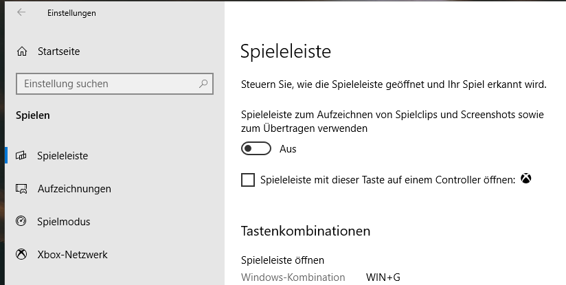The width and height of the screenshot is (566, 285).
Task: Click the Spielmodus gauge icon
Action: click(22, 222)
